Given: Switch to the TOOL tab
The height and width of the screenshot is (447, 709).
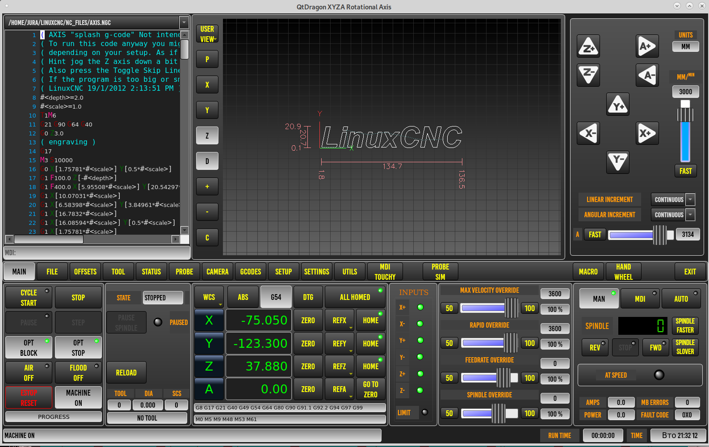Looking at the screenshot, I should [x=118, y=271].
